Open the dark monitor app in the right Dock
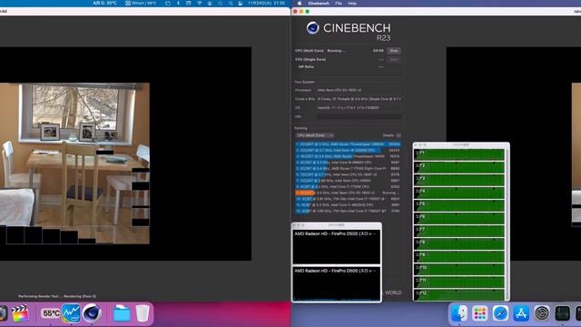The width and height of the screenshot is (581, 327). (562, 313)
